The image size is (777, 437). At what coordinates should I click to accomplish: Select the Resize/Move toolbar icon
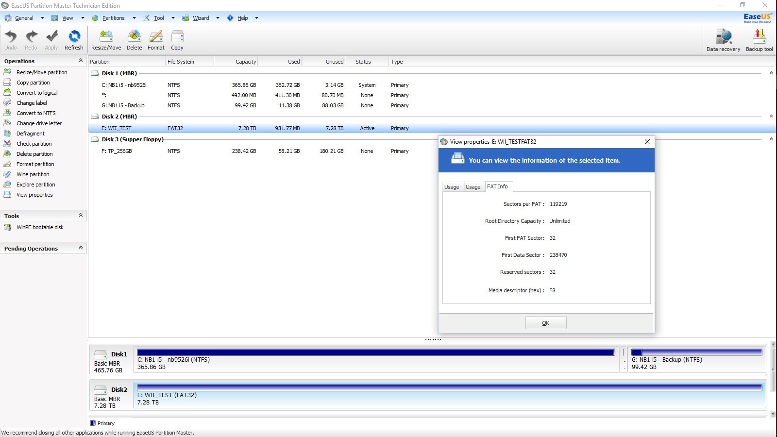click(106, 37)
